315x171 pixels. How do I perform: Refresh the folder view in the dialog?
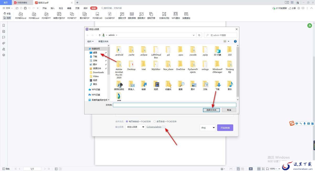pyautogui.click(x=199, y=35)
